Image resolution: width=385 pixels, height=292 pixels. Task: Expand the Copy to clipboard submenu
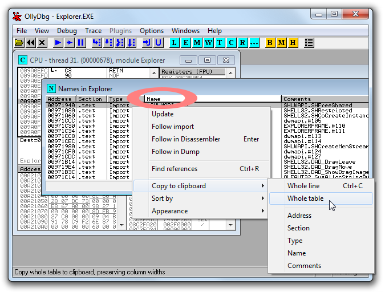200,186
